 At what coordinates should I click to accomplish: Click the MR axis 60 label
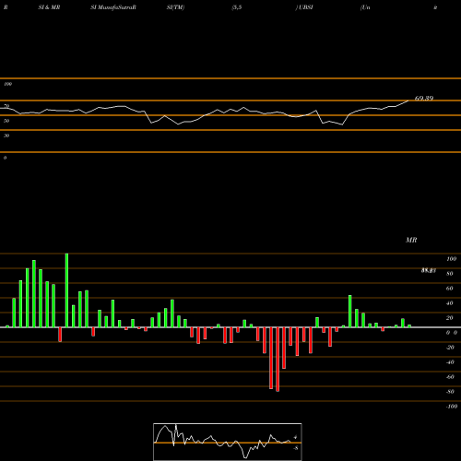450,289
